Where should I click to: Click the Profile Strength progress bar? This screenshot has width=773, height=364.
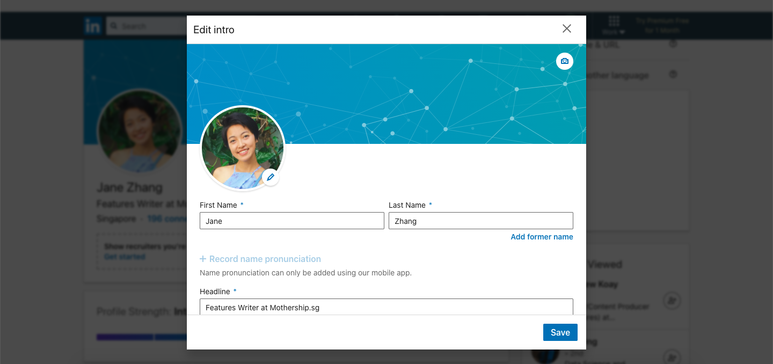point(142,337)
